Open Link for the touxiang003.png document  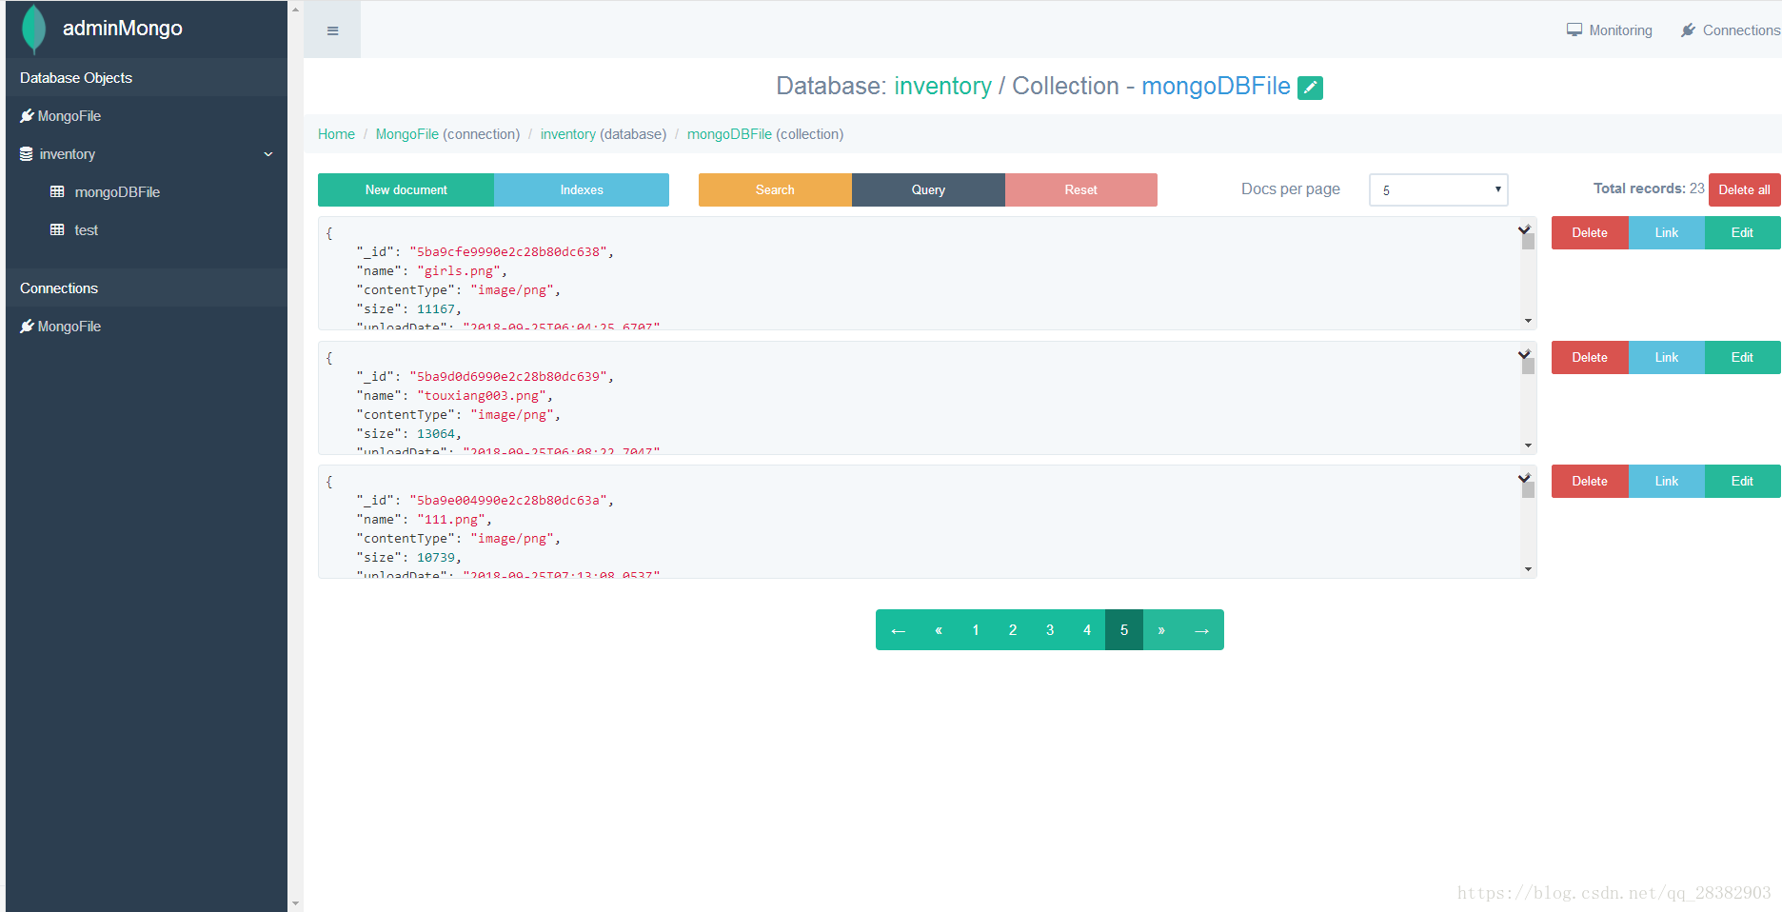tap(1667, 358)
